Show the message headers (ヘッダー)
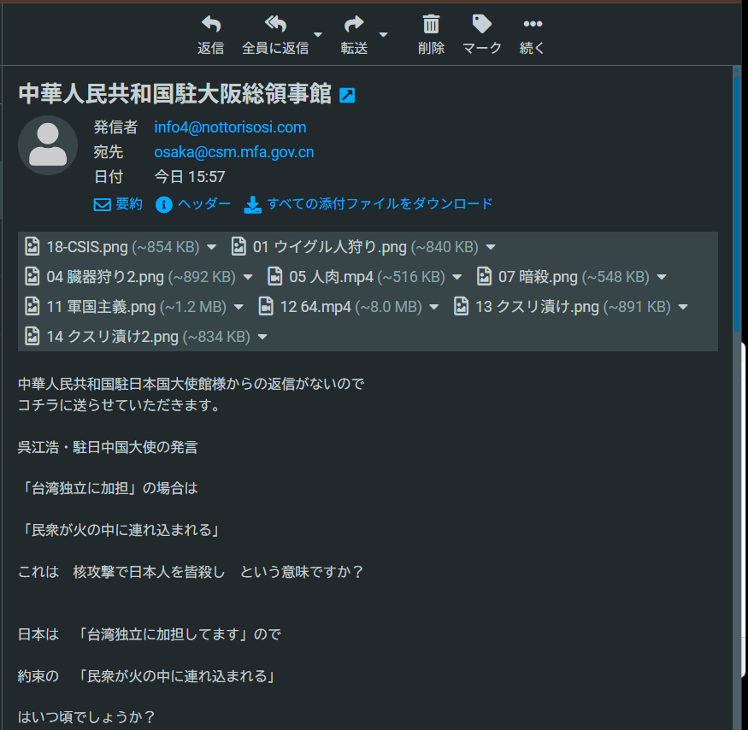This screenshot has width=748, height=730. click(x=193, y=204)
